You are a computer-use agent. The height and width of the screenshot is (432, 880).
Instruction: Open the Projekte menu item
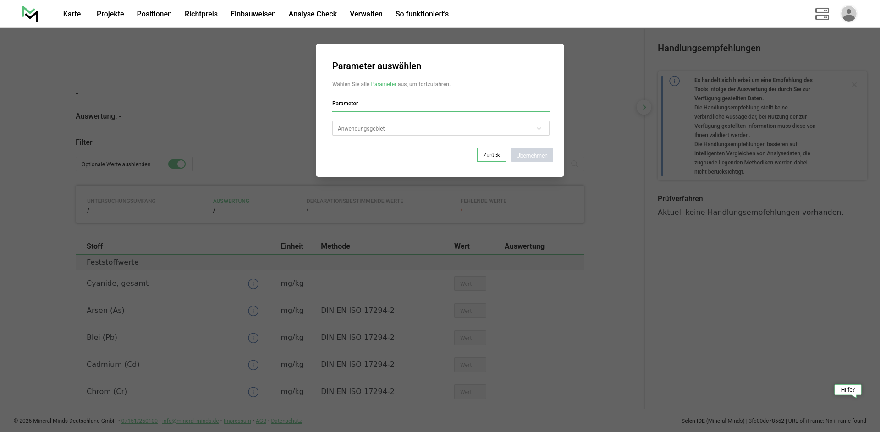pos(110,14)
